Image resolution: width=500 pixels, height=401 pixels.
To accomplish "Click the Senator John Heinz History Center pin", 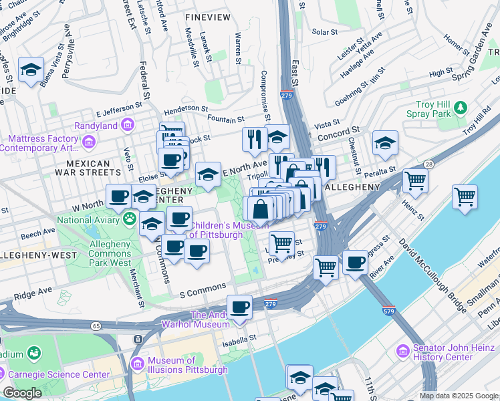I will [403, 351].
